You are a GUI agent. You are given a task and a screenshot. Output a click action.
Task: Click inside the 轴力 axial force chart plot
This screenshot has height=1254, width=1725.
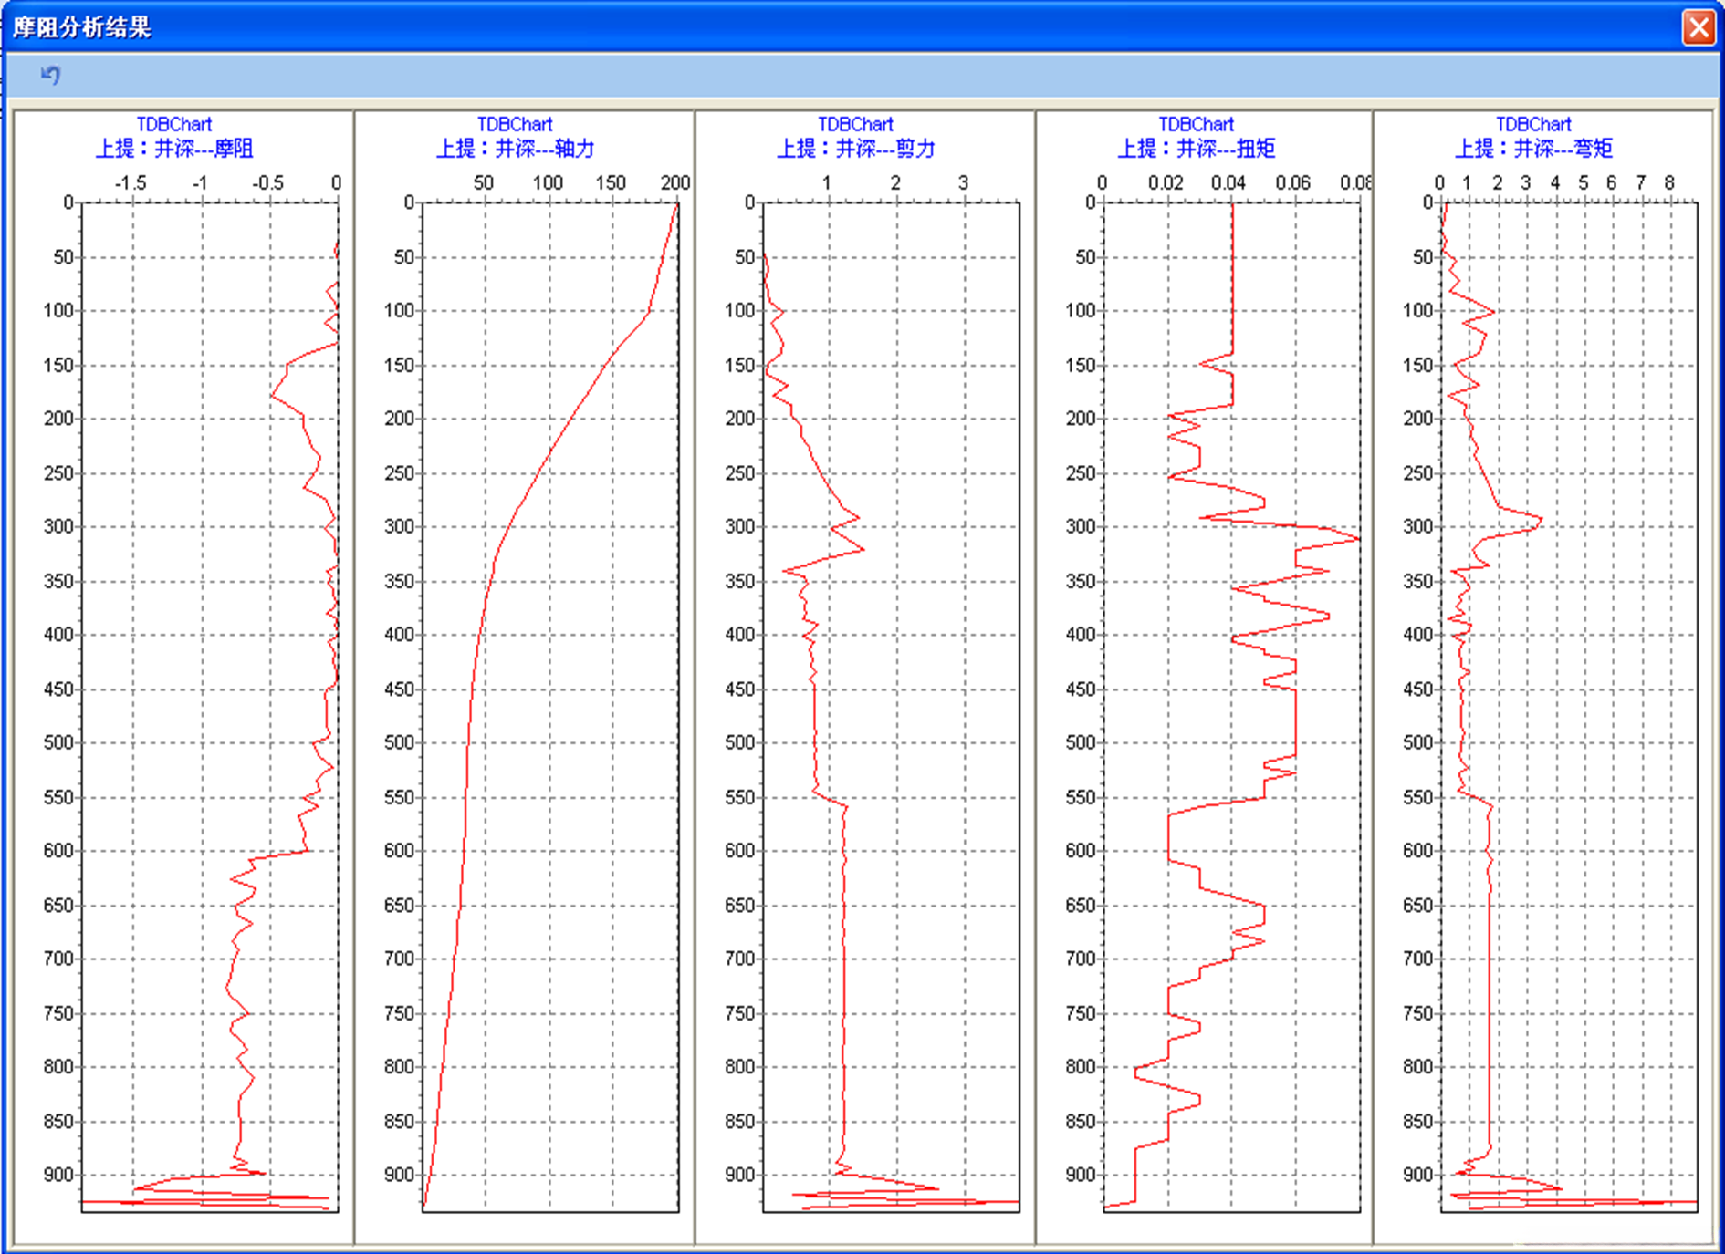coord(550,707)
